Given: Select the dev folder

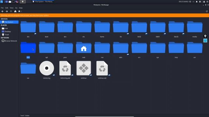Looking at the screenshot, I should (x=65, y=27).
